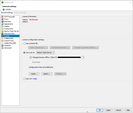Copy Client ID with the clipboard icon
The height and width of the screenshot is (113, 133).
83,57
